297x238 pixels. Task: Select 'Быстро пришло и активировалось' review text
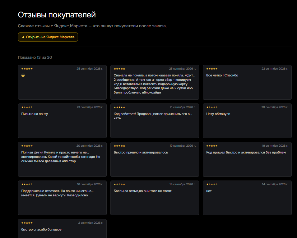click(141, 153)
